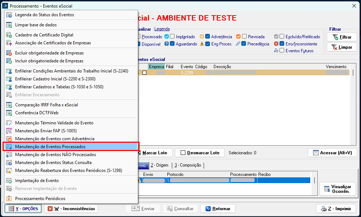Image resolution: width=361 pixels, height=217 pixels.
Task: Tick the S-2299 event row checkbox
Action: [144, 72]
